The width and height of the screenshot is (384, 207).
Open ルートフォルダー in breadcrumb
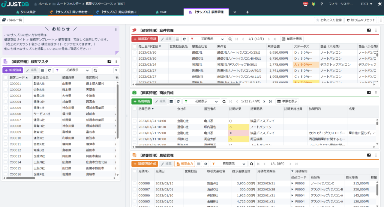pyautogui.click(x=69, y=4)
